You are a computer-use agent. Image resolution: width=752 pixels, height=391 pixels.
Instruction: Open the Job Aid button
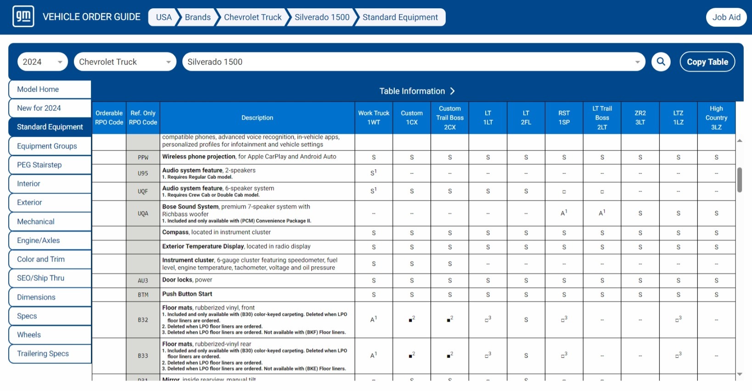(726, 17)
